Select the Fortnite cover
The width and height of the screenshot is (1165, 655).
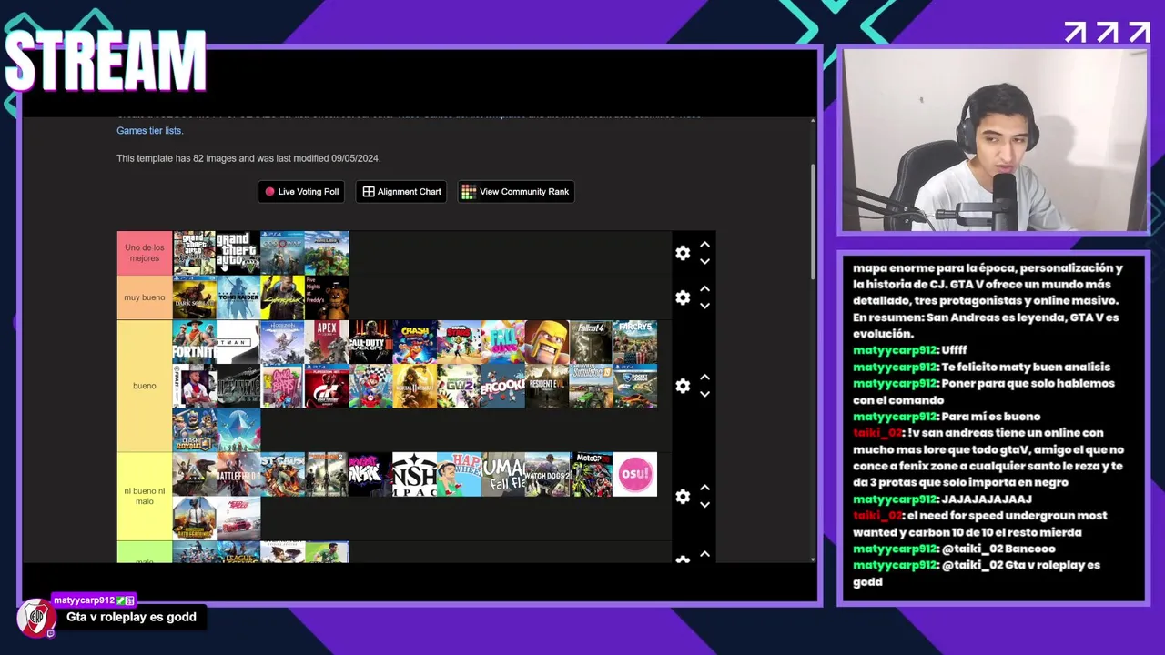click(195, 342)
